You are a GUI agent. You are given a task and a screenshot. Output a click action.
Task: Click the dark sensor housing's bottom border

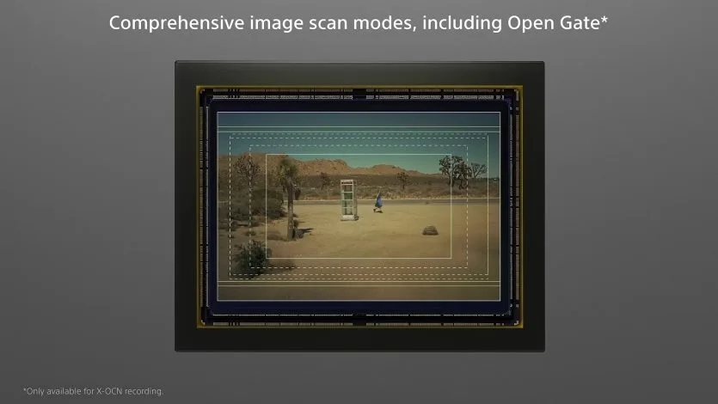pyautogui.click(x=359, y=340)
